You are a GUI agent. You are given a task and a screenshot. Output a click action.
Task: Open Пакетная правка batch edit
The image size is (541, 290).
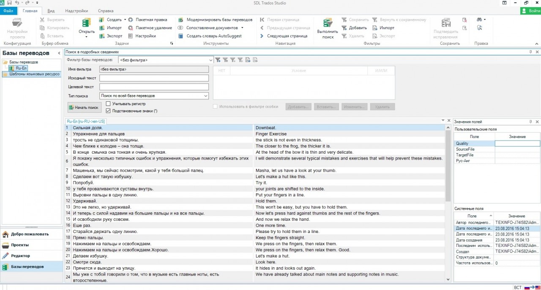coord(148,19)
